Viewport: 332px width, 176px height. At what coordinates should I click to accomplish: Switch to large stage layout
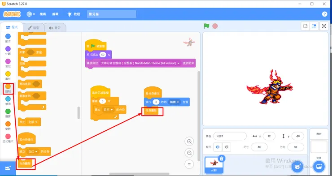[314, 26]
